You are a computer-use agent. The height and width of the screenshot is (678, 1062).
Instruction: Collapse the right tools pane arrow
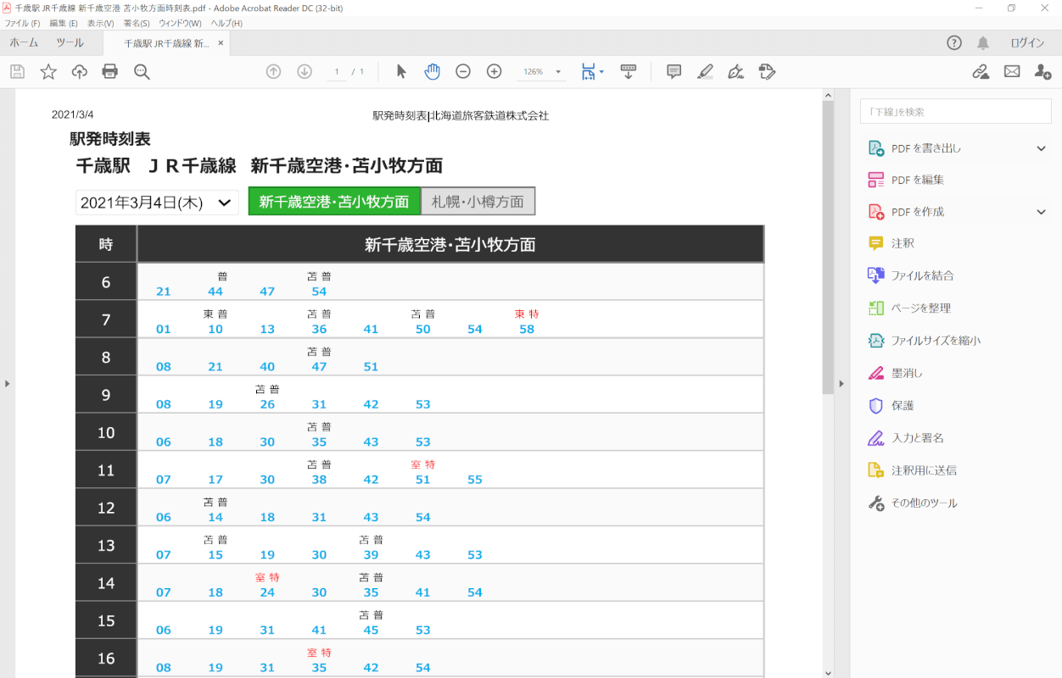(841, 384)
